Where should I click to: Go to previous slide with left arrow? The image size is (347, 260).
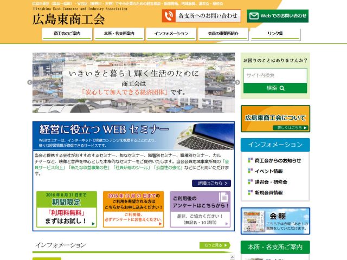[x=30, y=82]
